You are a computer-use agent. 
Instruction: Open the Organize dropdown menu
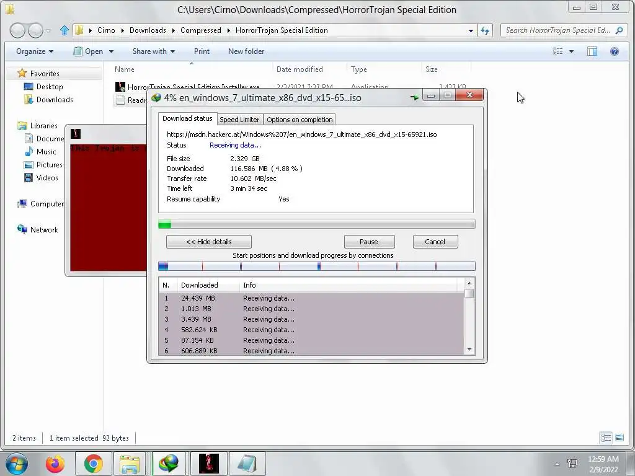click(35, 51)
